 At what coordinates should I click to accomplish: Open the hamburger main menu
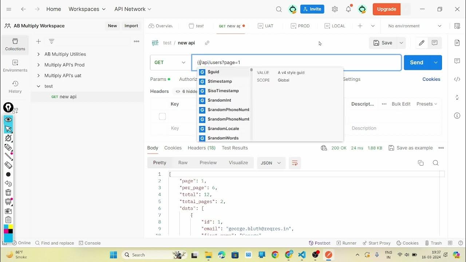pyautogui.click(x=9, y=9)
